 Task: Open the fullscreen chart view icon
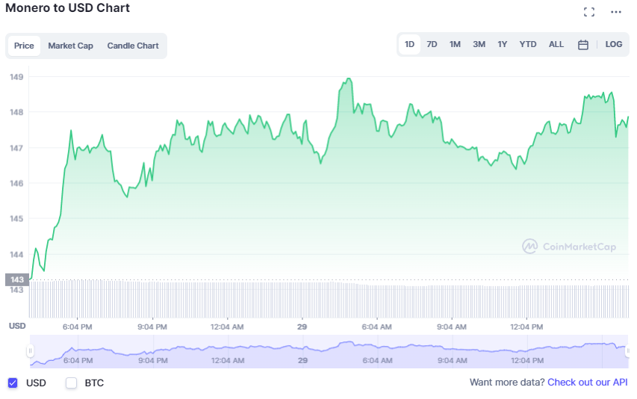[x=588, y=12]
